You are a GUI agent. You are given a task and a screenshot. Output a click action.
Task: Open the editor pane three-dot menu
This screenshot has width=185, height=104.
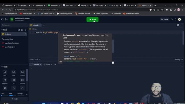(182, 25)
